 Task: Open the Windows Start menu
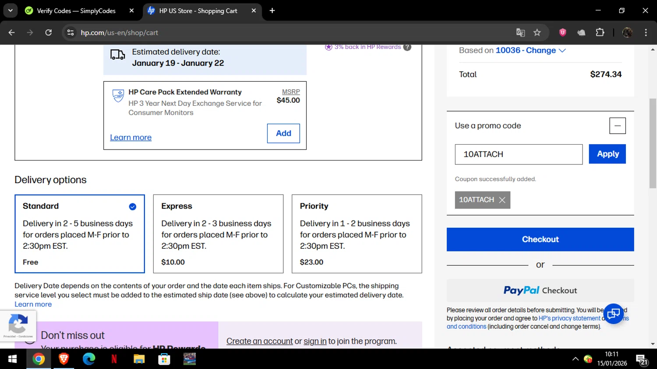pyautogui.click(x=12, y=359)
